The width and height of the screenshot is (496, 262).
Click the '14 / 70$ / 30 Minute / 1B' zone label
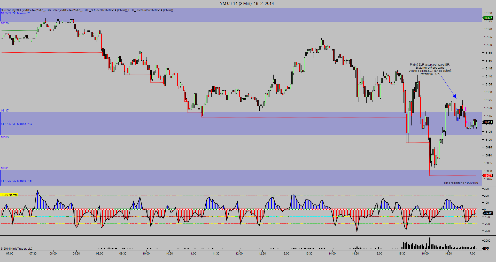16,181
